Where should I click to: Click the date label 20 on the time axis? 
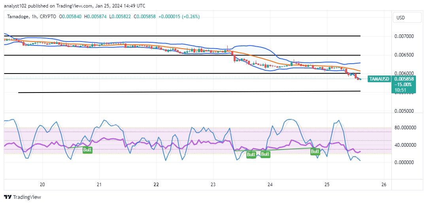pos(42,184)
